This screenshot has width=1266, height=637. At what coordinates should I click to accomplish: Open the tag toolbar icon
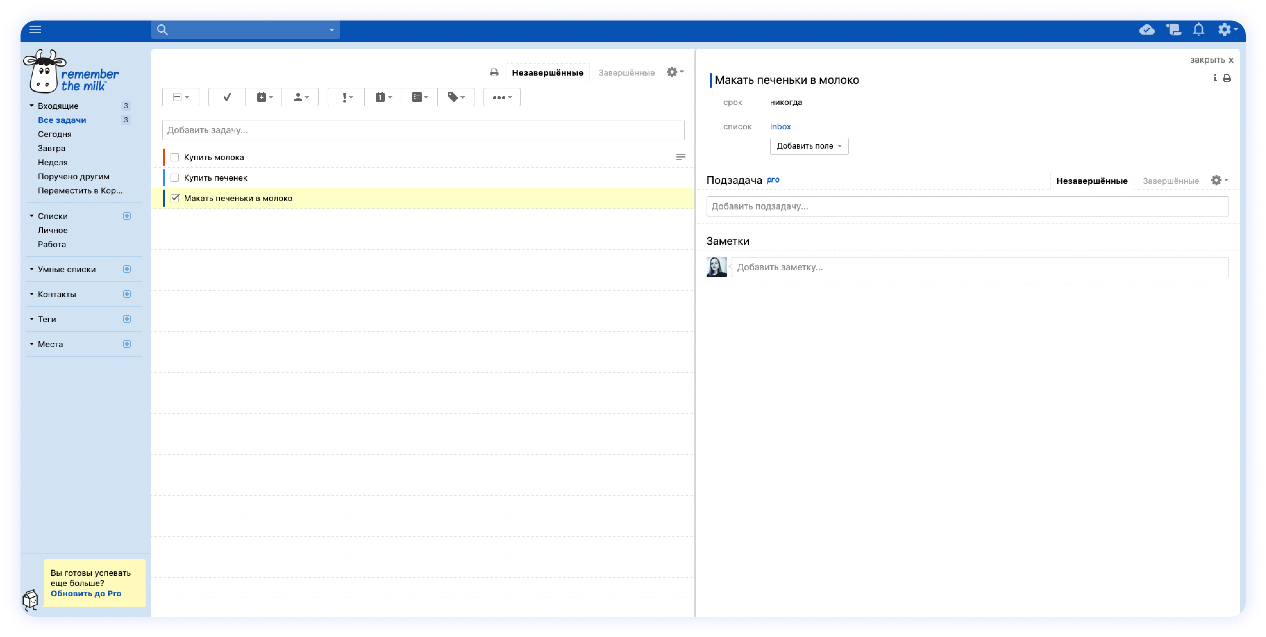coord(456,97)
